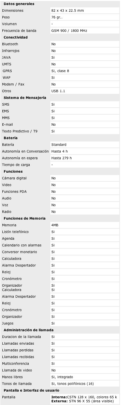
Task: Click the Bluetooth row label
Action: (x=10, y=44)
